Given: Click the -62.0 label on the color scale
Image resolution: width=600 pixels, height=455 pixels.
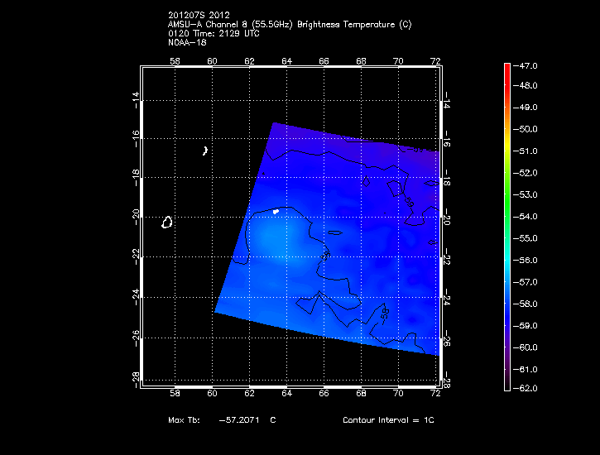Looking at the screenshot, I should pyautogui.click(x=528, y=388).
